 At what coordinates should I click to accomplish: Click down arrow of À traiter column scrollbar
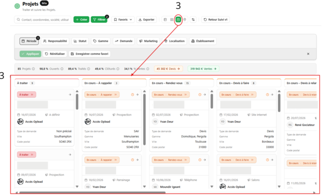[77, 186]
